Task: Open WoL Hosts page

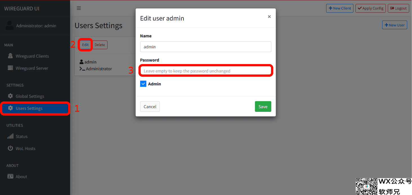Action: [x=35, y=148]
